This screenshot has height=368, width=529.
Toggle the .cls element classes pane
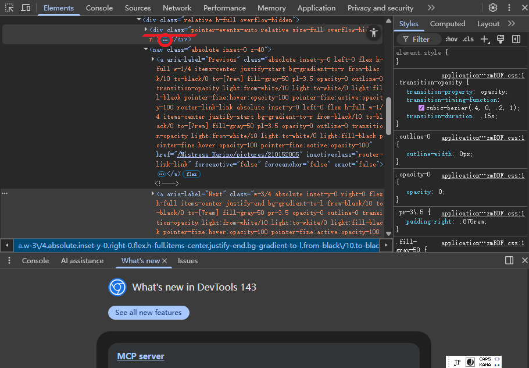(x=468, y=39)
